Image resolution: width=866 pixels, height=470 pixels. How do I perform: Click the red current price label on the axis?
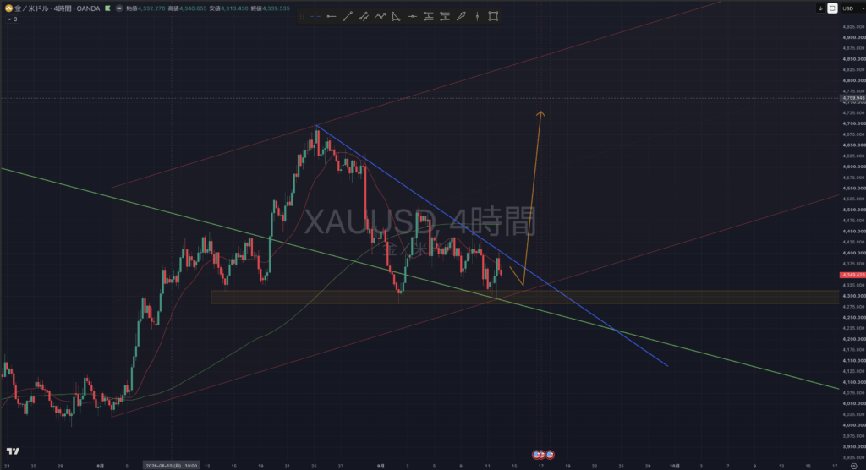click(x=852, y=275)
